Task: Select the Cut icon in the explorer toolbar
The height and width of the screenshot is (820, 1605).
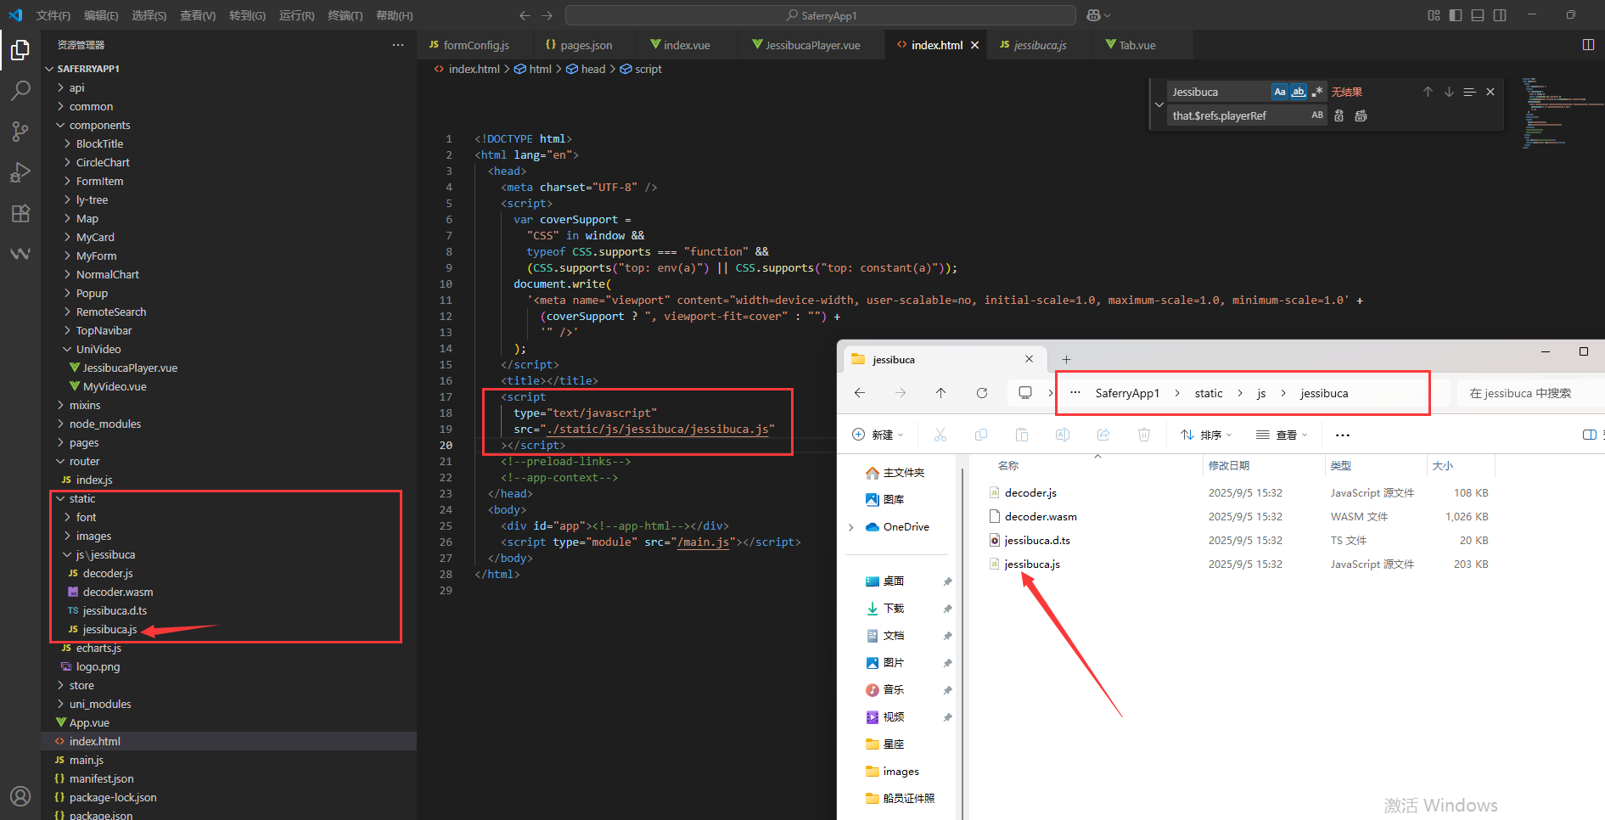Action: (940, 434)
